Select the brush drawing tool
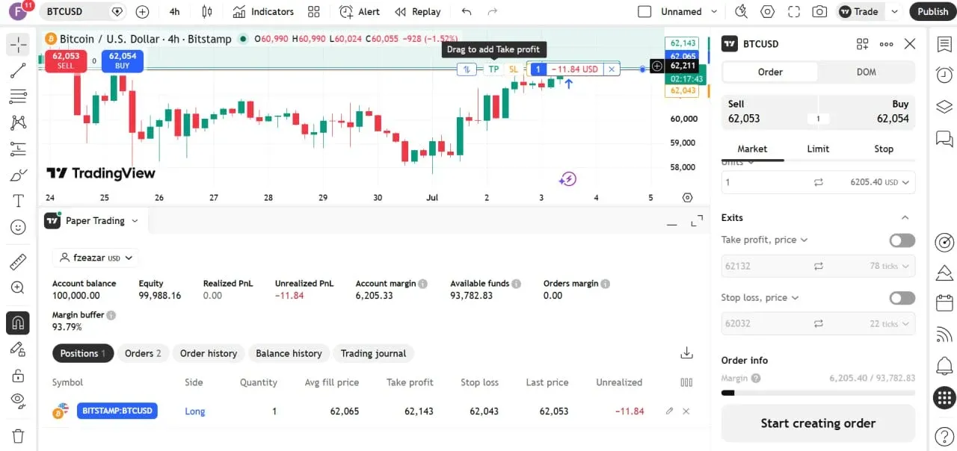 [x=18, y=175]
